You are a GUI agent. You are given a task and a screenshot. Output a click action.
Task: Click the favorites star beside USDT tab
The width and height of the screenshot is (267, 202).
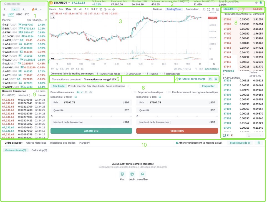(x=4, y=15)
